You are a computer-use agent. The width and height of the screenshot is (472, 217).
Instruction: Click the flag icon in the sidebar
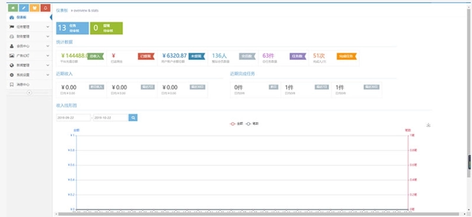pos(12,26)
